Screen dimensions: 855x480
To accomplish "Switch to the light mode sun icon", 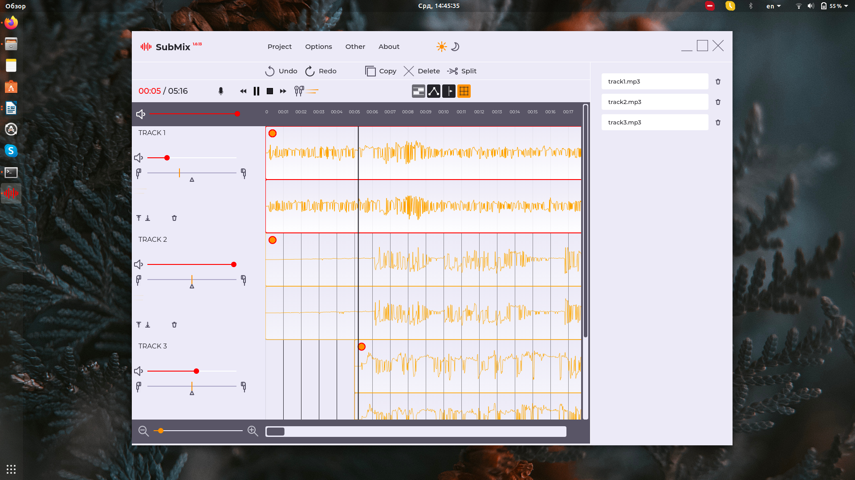I will 441,47.
